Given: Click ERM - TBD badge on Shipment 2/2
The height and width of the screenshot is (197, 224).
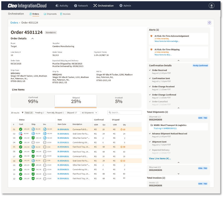Looking at the screenshot, I should [203, 168].
